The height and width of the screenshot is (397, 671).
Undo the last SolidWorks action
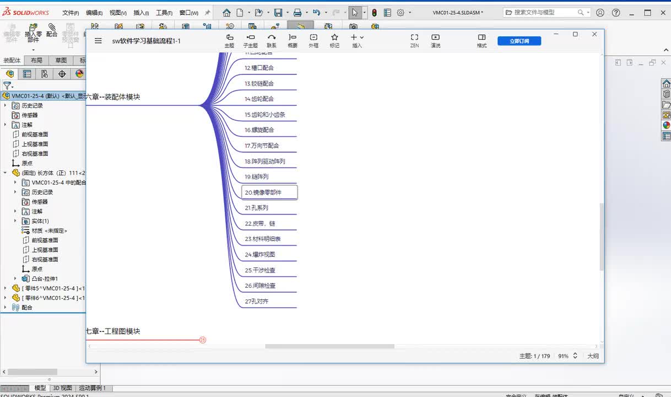pyautogui.click(x=316, y=13)
